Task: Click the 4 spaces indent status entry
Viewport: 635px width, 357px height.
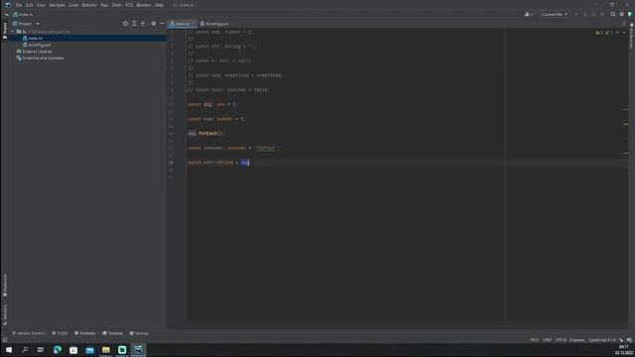Action: click(x=577, y=340)
